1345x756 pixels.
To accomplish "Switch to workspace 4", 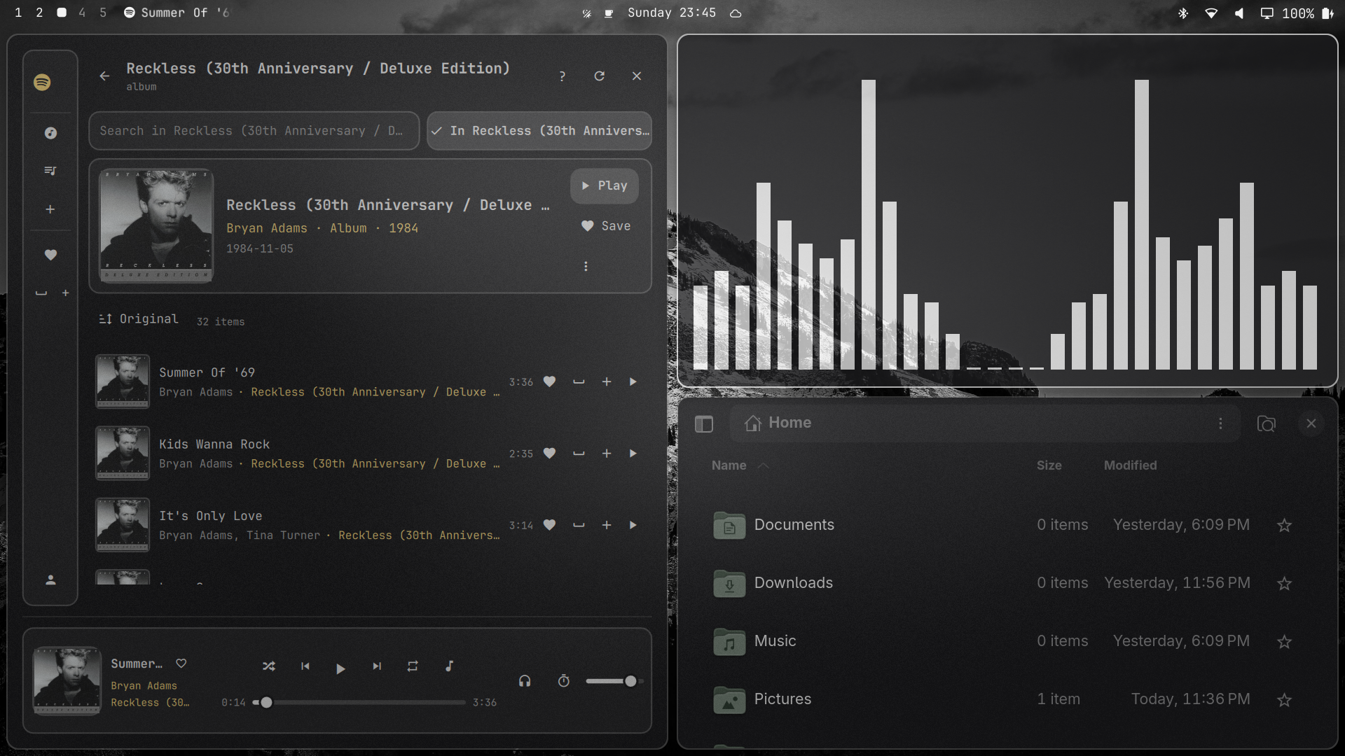I will [82, 13].
